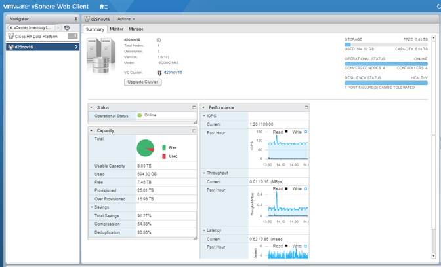Viewport: 441px width, 267px height.
Task: Expand the d26nov16 Navigator item chevron
Action: click(76, 47)
